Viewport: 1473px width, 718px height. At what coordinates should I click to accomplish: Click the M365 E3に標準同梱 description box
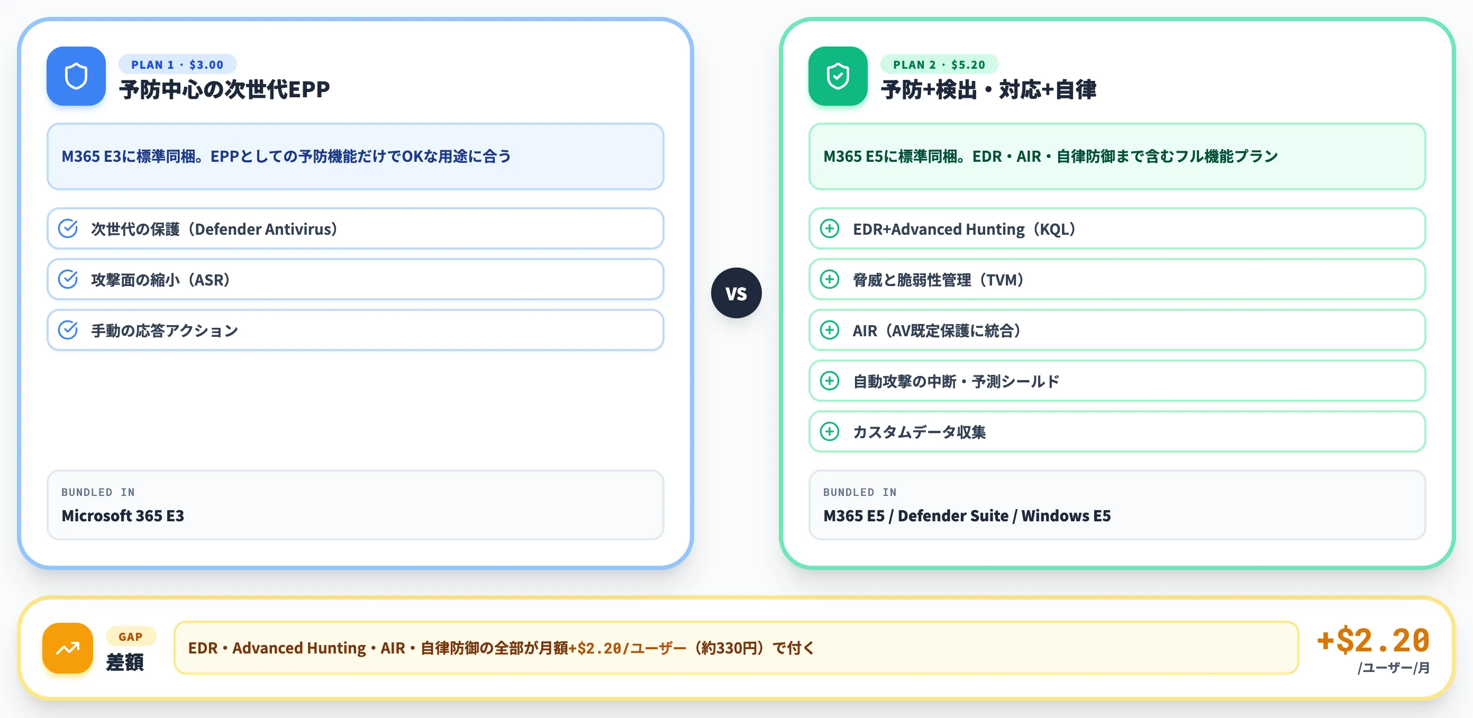355,157
